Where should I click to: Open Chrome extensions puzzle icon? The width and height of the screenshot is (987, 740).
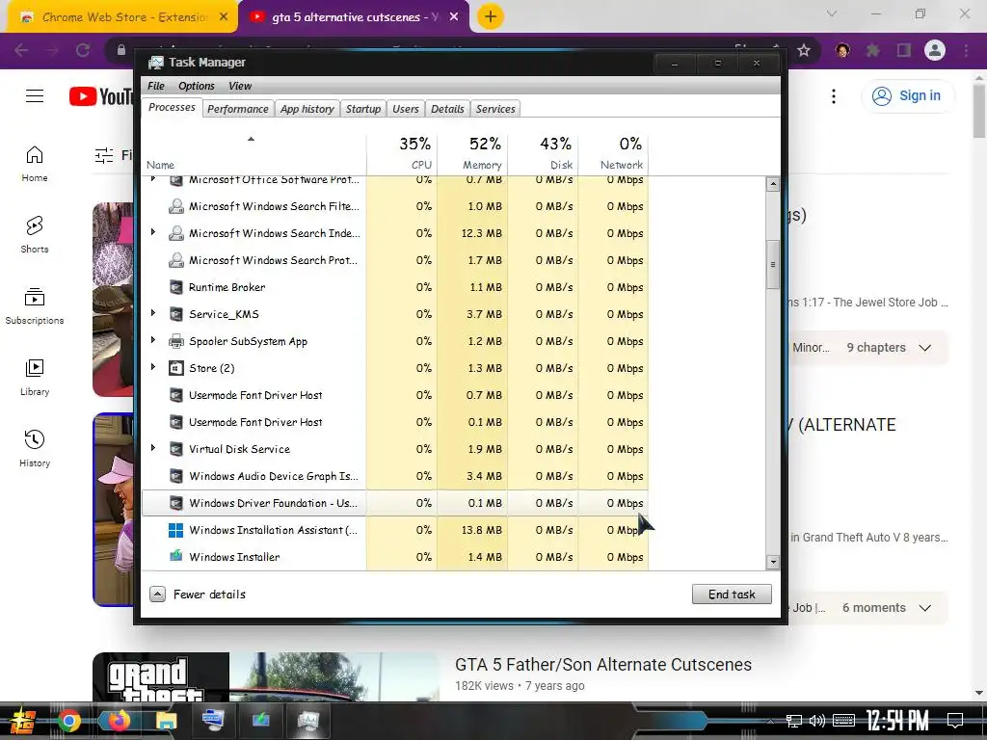click(872, 50)
